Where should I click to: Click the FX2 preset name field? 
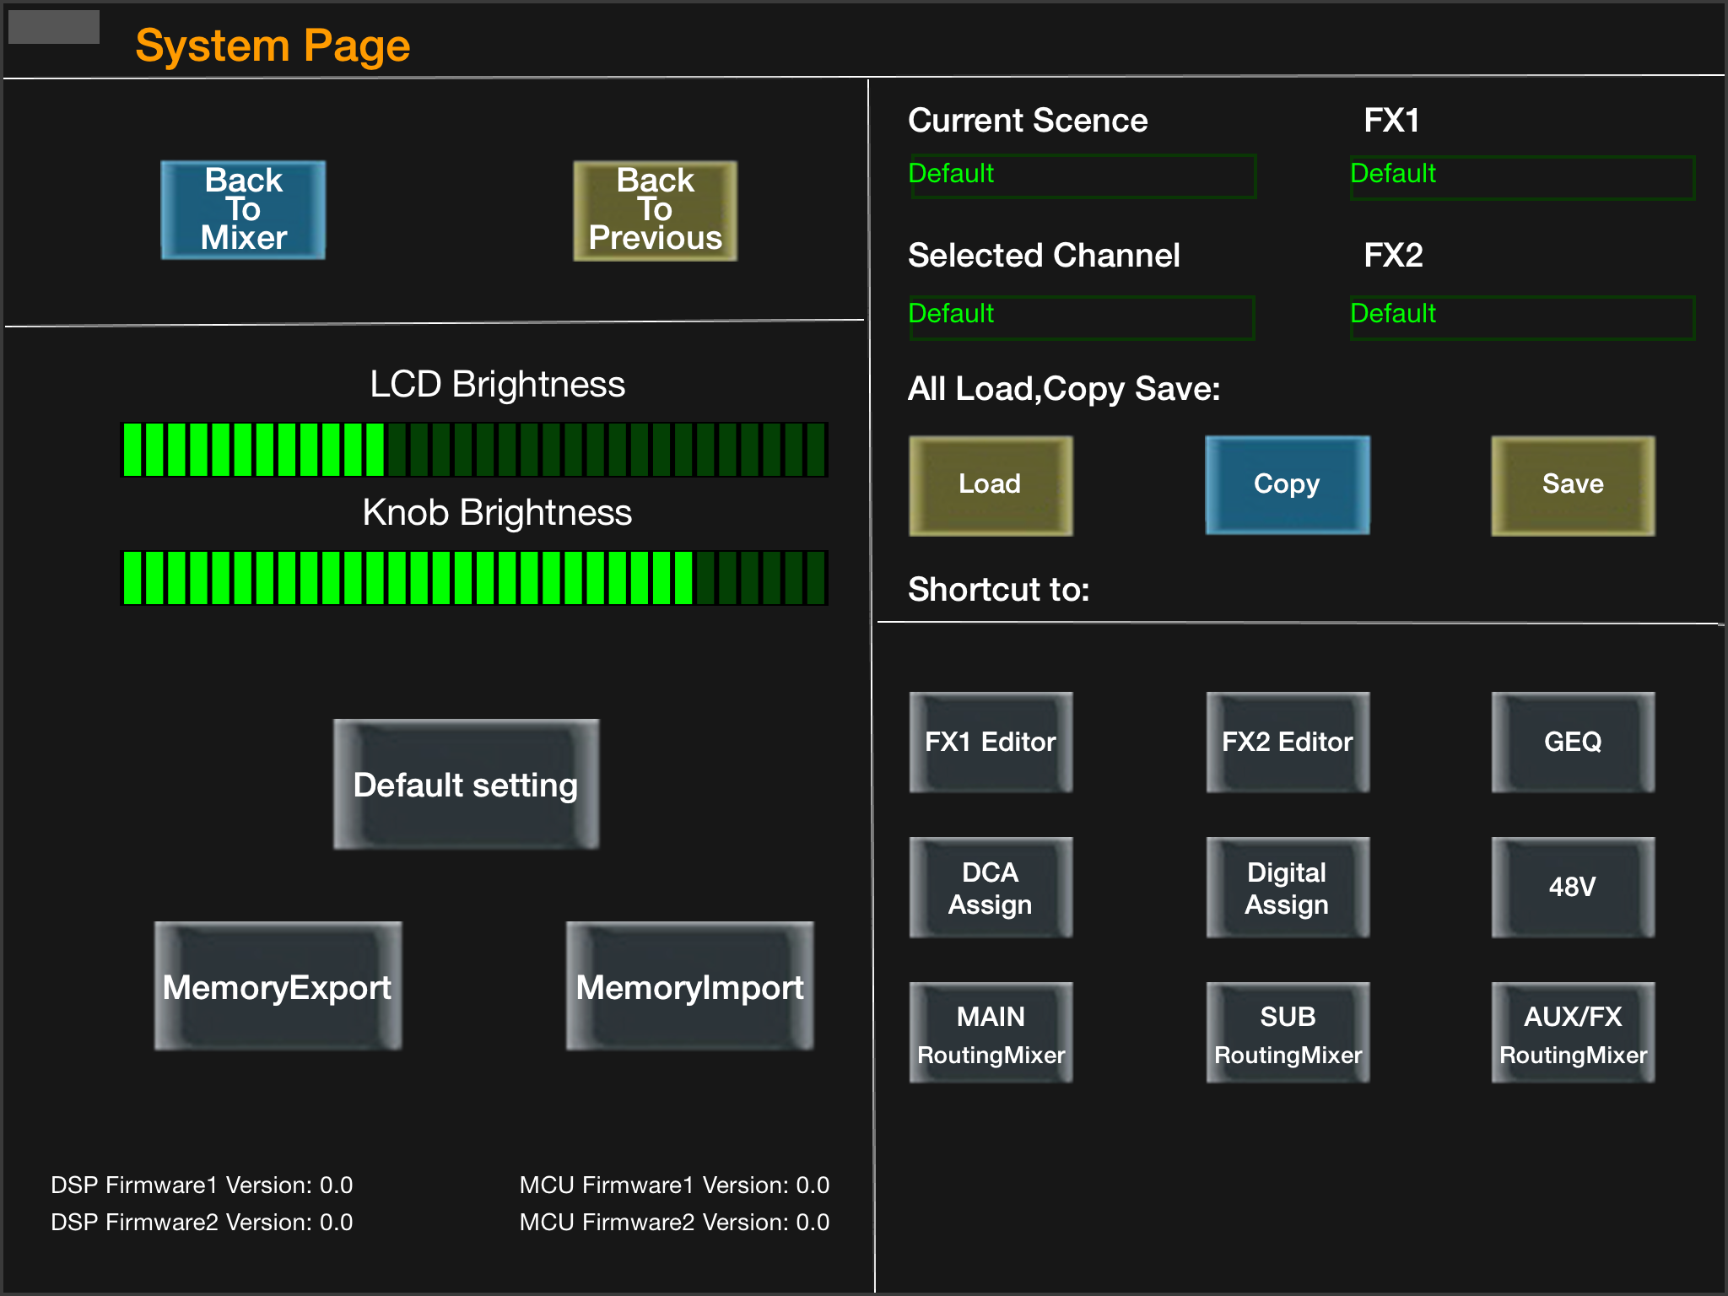1522,317
